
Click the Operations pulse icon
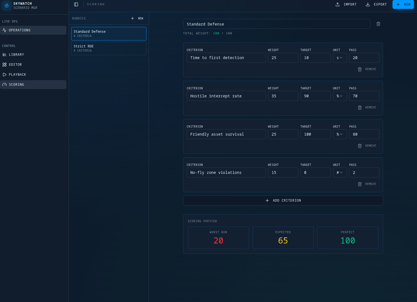pos(4,30)
